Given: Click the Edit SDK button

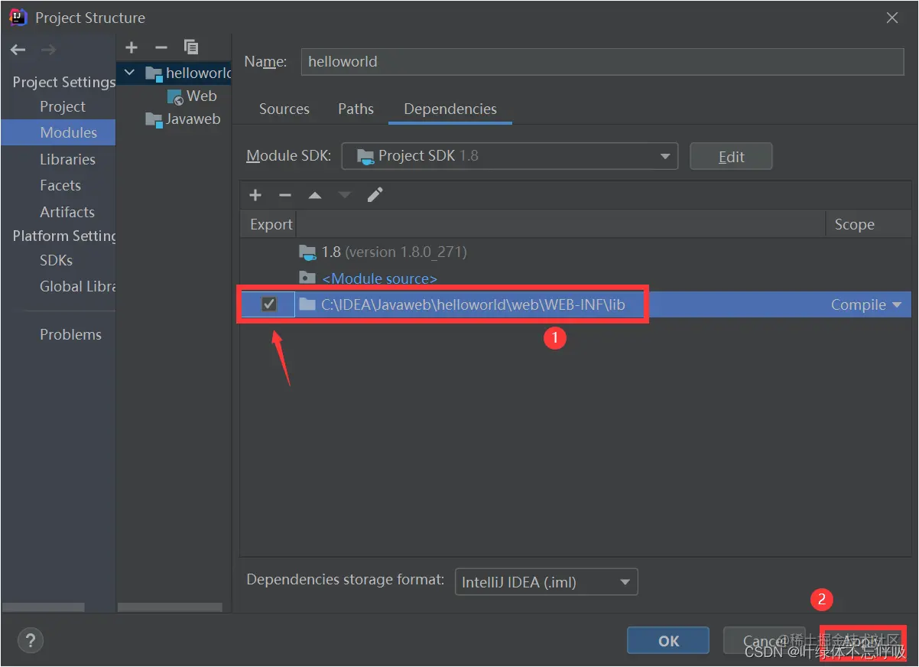Looking at the screenshot, I should [731, 156].
